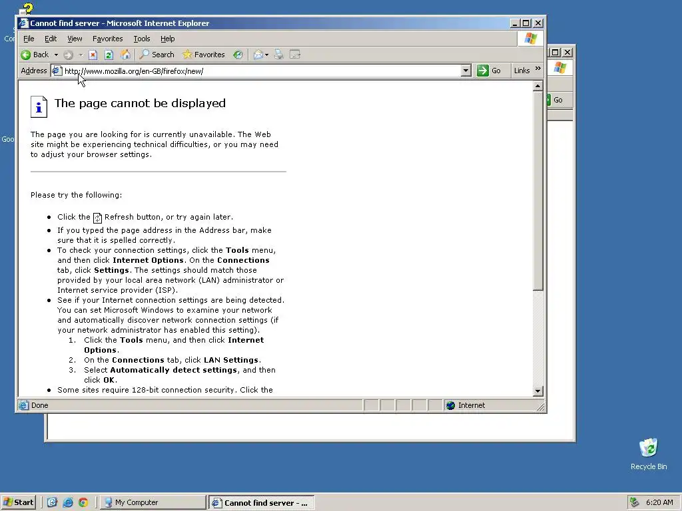
Task: Open the Search pane from toolbar
Action: pyautogui.click(x=157, y=55)
